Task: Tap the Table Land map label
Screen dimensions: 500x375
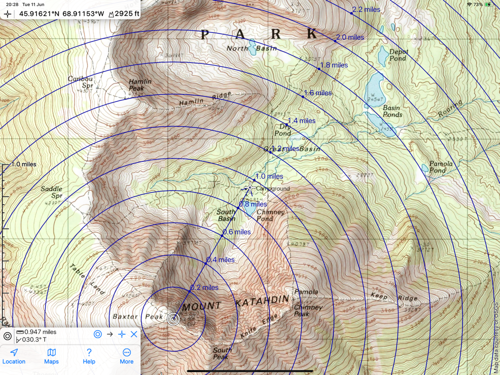Action: (x=87, y=279)
